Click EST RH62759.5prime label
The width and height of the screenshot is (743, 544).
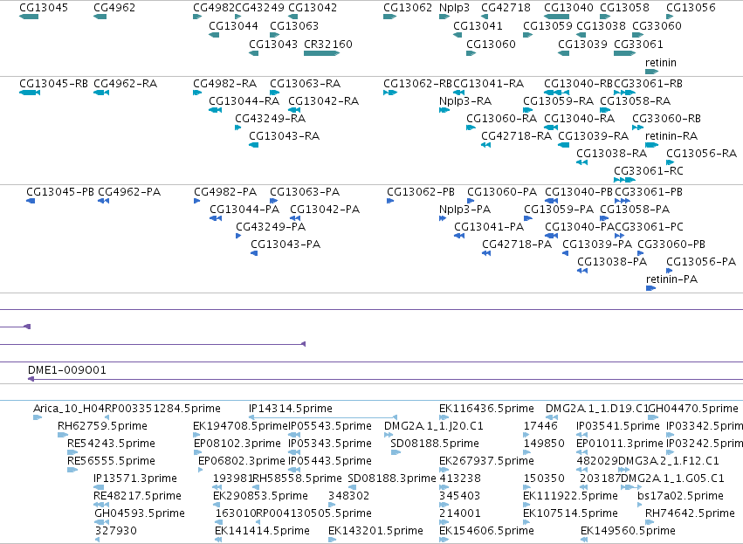pyautogui.click(x=102, y=426)
